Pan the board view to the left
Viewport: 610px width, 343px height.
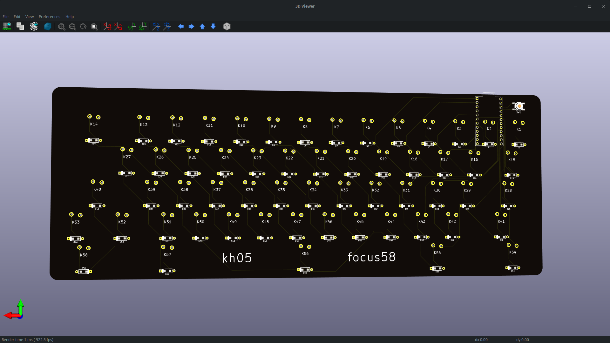[181, 27]
